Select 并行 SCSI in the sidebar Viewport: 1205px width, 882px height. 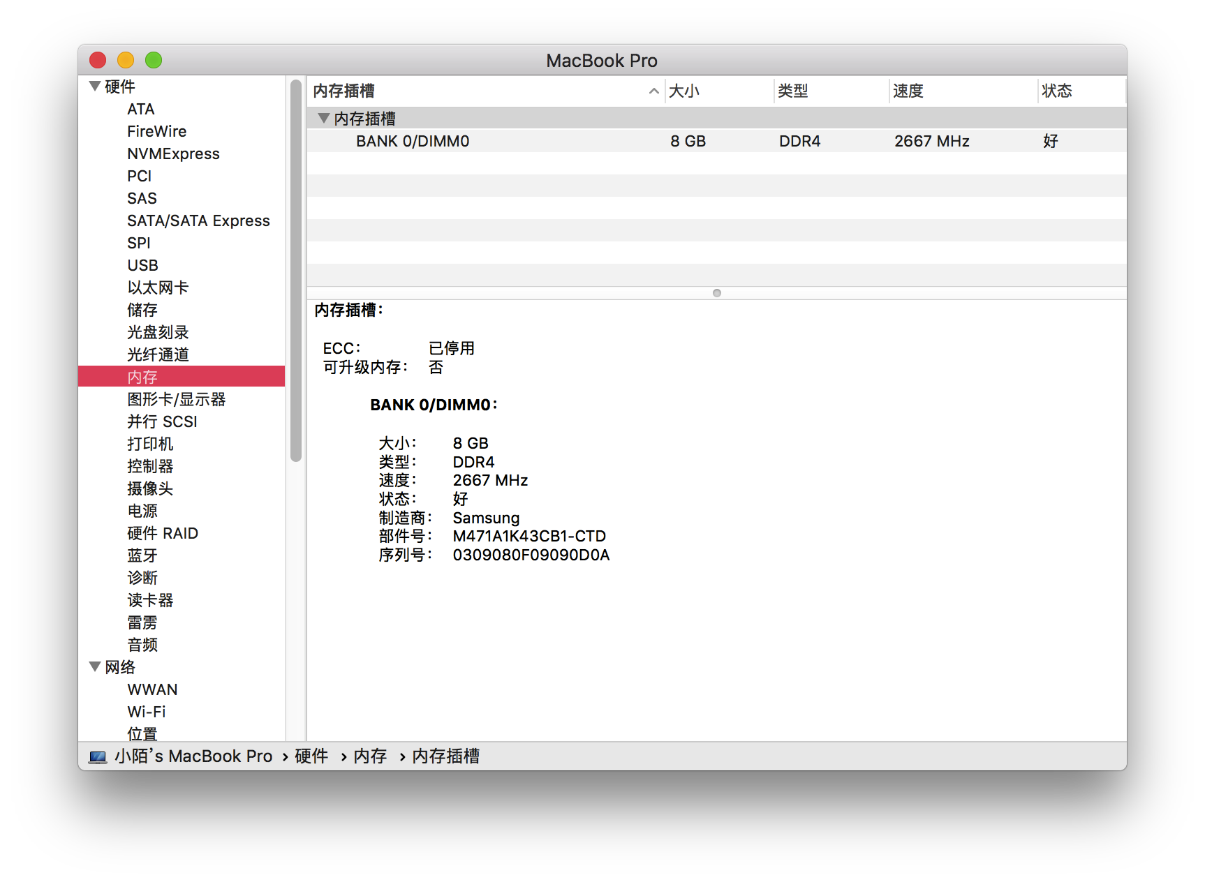pyautogui.click(x=163, y=421)
